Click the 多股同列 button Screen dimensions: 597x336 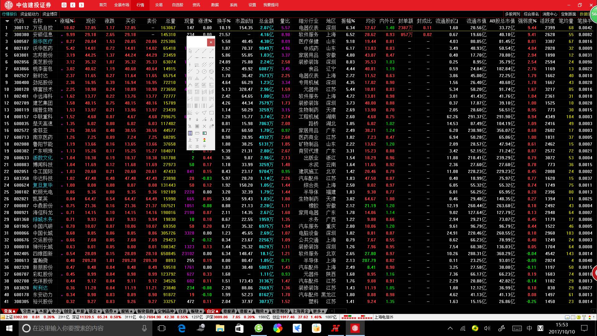point(512,14)
